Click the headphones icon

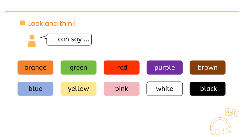(x=220, y=127)
